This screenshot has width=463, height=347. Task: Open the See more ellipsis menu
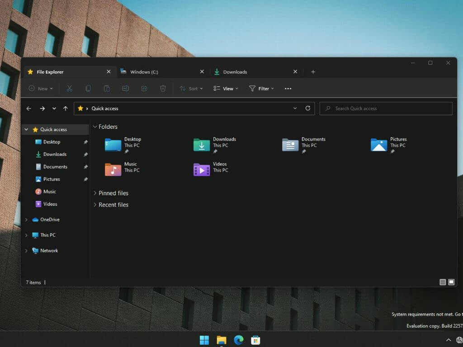coord(288,89)
